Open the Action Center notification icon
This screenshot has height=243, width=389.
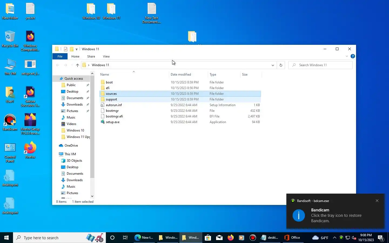381,238
